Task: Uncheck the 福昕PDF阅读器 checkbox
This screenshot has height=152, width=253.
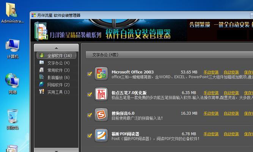Action: (x=90, y=135)
